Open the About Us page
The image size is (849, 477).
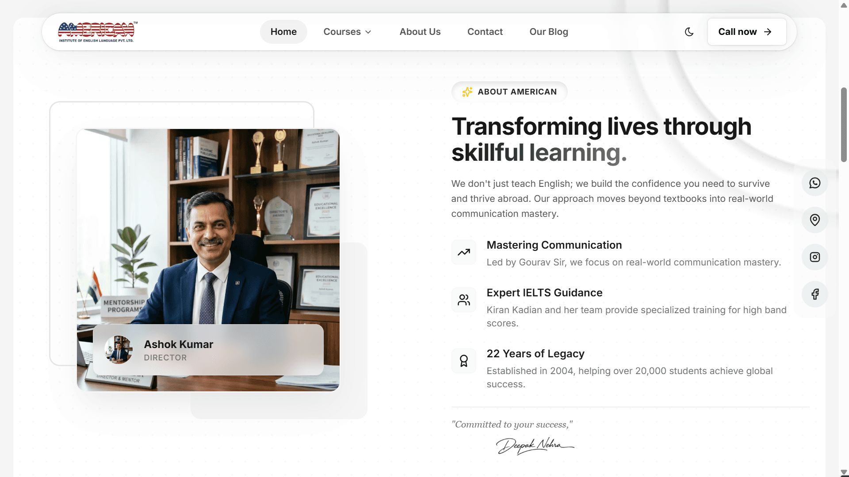(420, 32)
